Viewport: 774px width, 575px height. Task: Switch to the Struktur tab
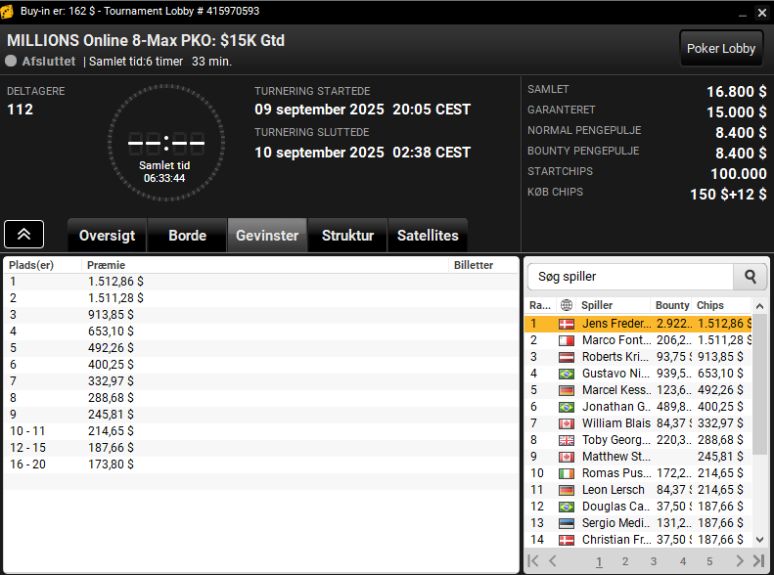[x=347, y=236]
